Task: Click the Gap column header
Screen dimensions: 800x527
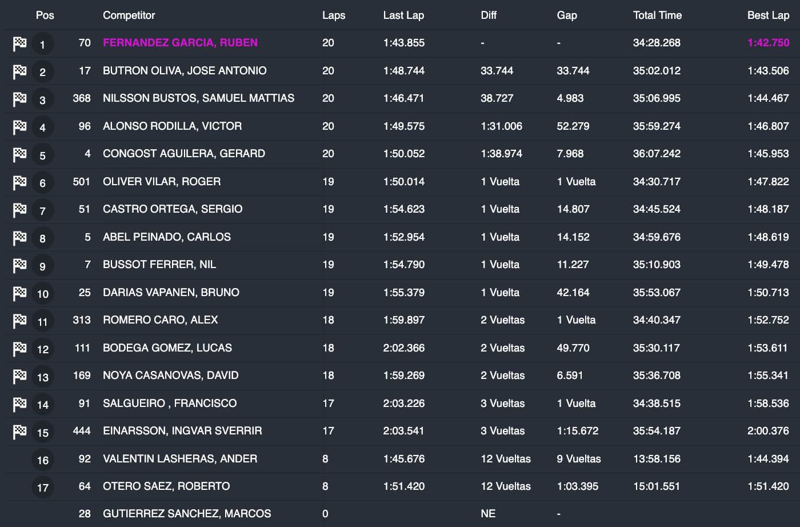Action: pos(567,15)
